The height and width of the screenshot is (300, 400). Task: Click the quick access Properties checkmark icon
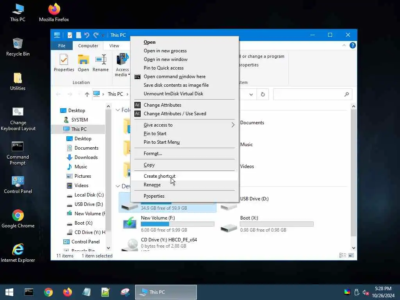(70, 35)
